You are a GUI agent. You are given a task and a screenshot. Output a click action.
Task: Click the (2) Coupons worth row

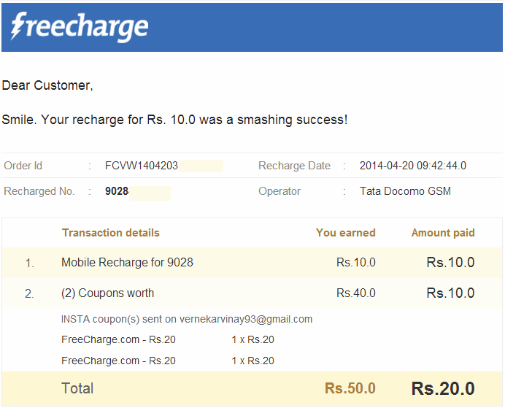(107, 293)
